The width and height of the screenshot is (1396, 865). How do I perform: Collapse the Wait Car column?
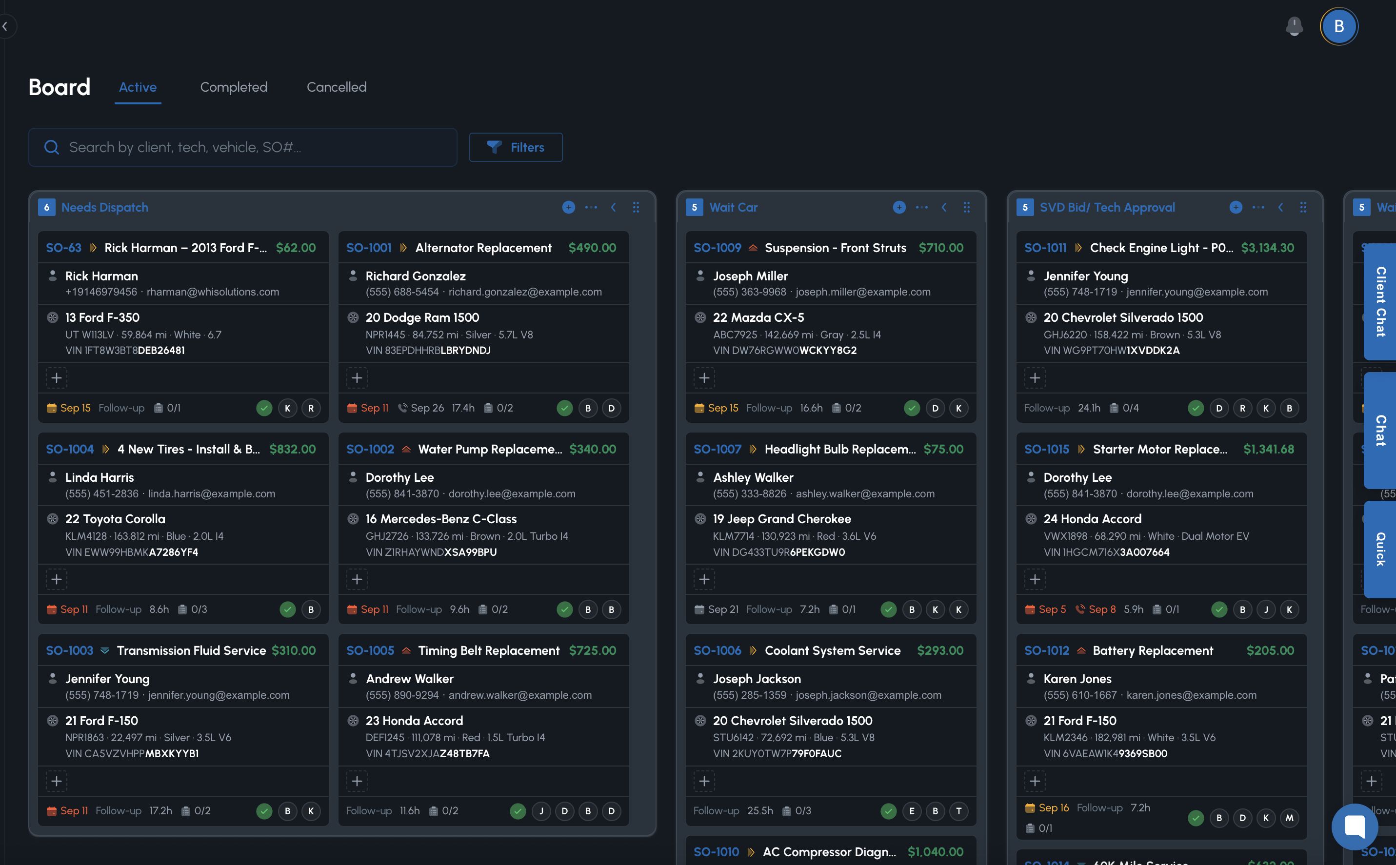point(944,207)
